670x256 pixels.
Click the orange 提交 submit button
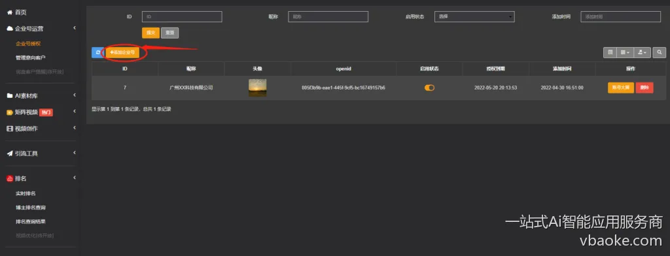(x=150, y=33)
